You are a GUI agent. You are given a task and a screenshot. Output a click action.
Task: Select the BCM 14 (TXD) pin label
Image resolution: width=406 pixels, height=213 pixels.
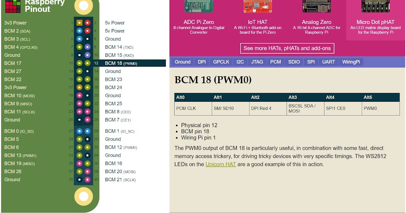click(x=118, y=47)
